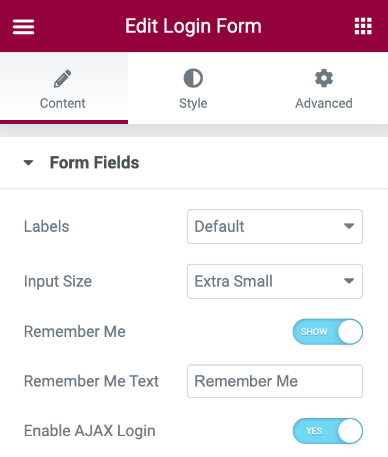Click the Edit Login Form title
The image size is (388, 457).
pos(193,26)
